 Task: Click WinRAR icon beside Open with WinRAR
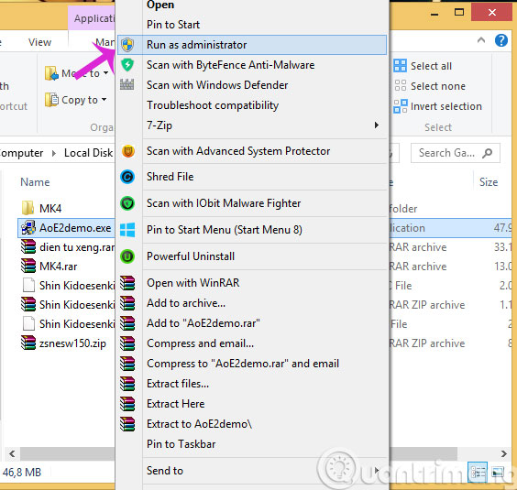(x=127, y=283)
